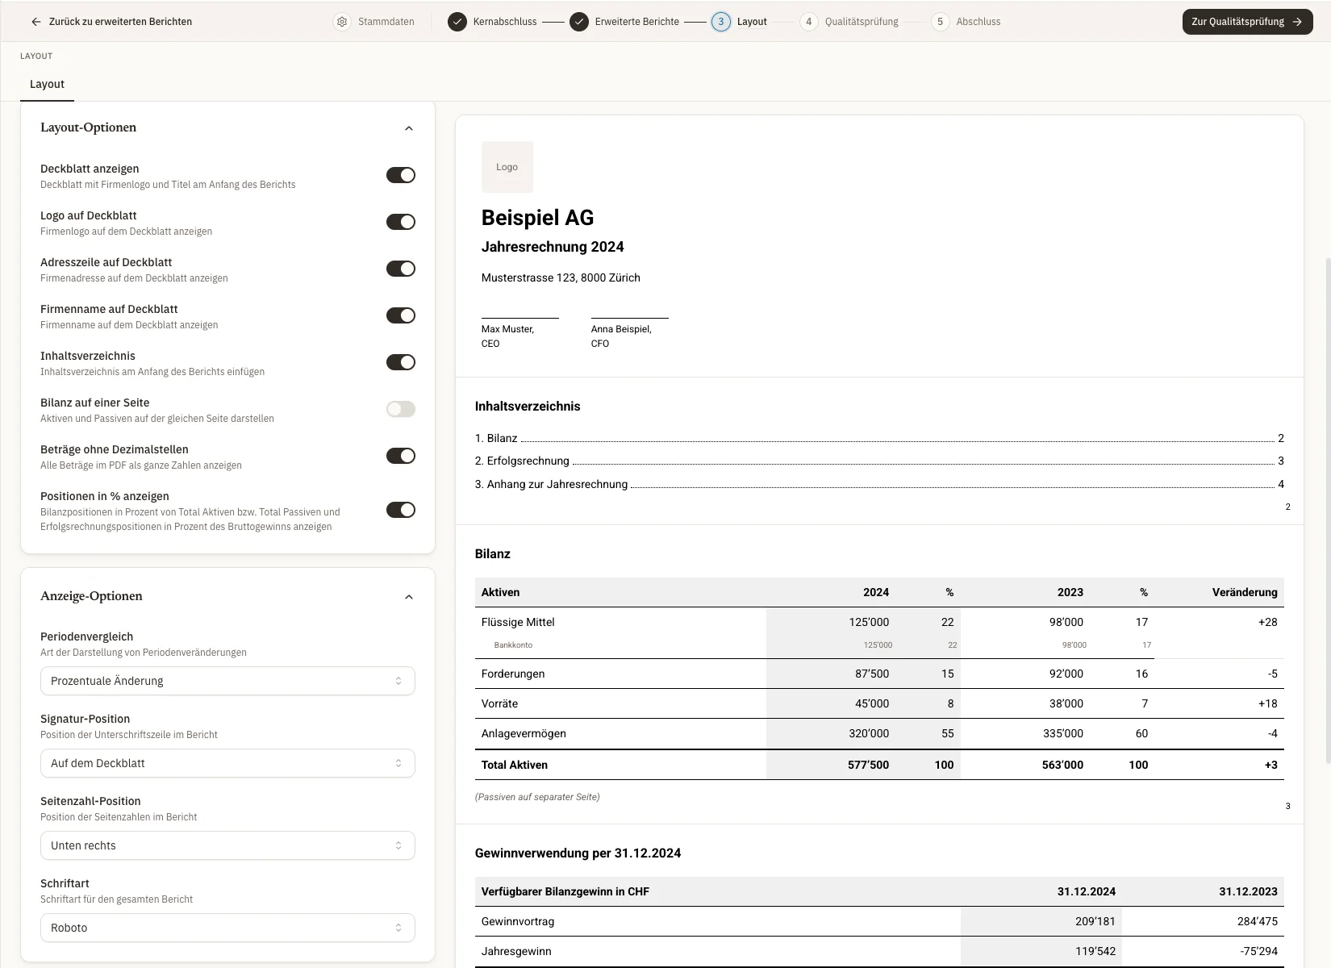Click the Logo placeholder in the preview

coord(507,167)
